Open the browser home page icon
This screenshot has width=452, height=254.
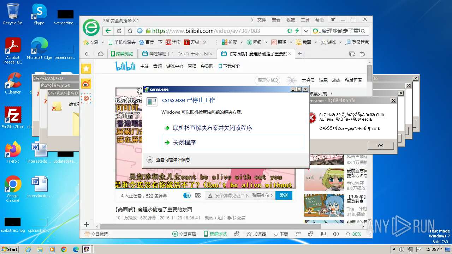[130, 31]
